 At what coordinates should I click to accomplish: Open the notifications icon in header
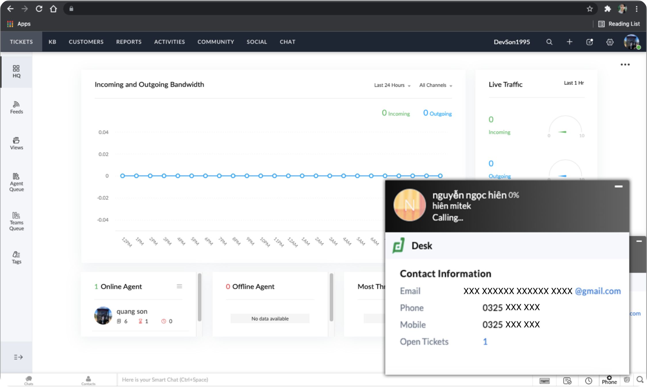coord(589,42)
